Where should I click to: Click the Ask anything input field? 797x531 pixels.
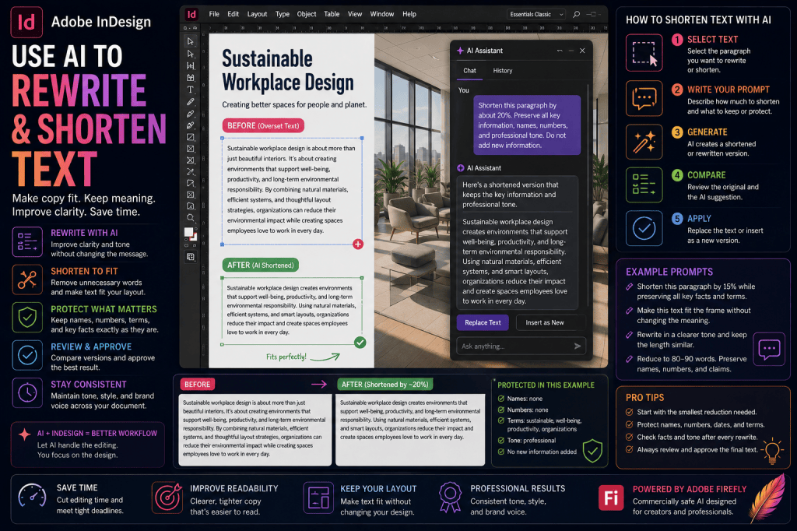click(521, 346)
